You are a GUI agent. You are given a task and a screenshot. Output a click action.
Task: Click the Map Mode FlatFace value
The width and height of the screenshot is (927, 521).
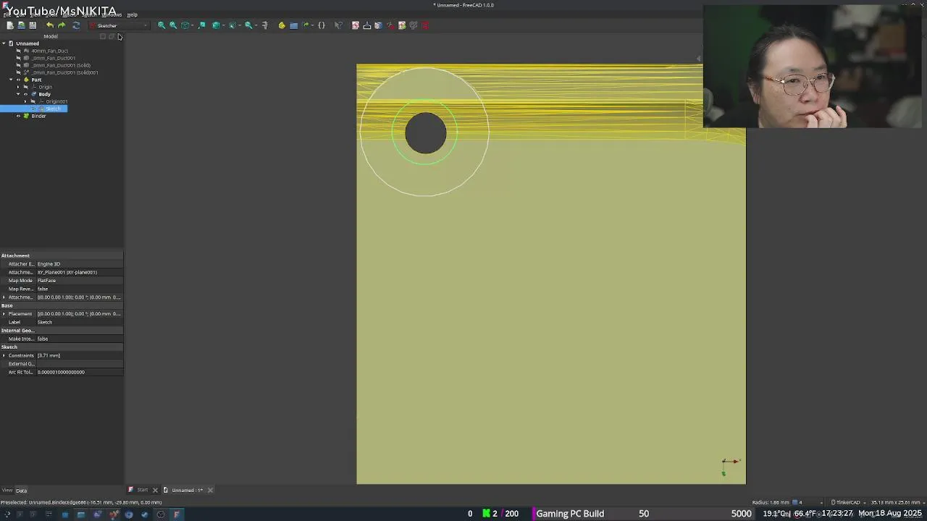point(80,281)
